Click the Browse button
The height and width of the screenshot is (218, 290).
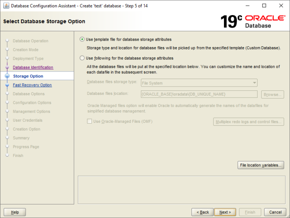click(x=272, y=95)
